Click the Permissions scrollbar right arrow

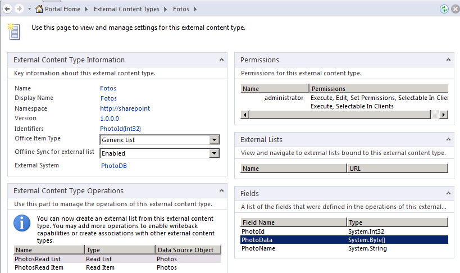pos(444,115)
